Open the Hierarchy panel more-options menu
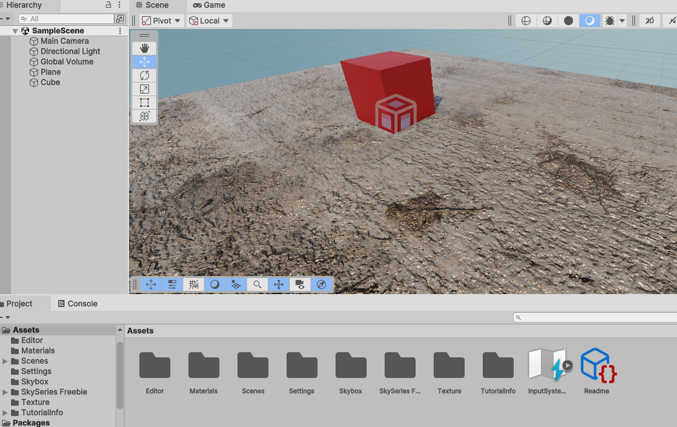Image resolution: width=677 pixels, height=427 pixels. point(119,5)
